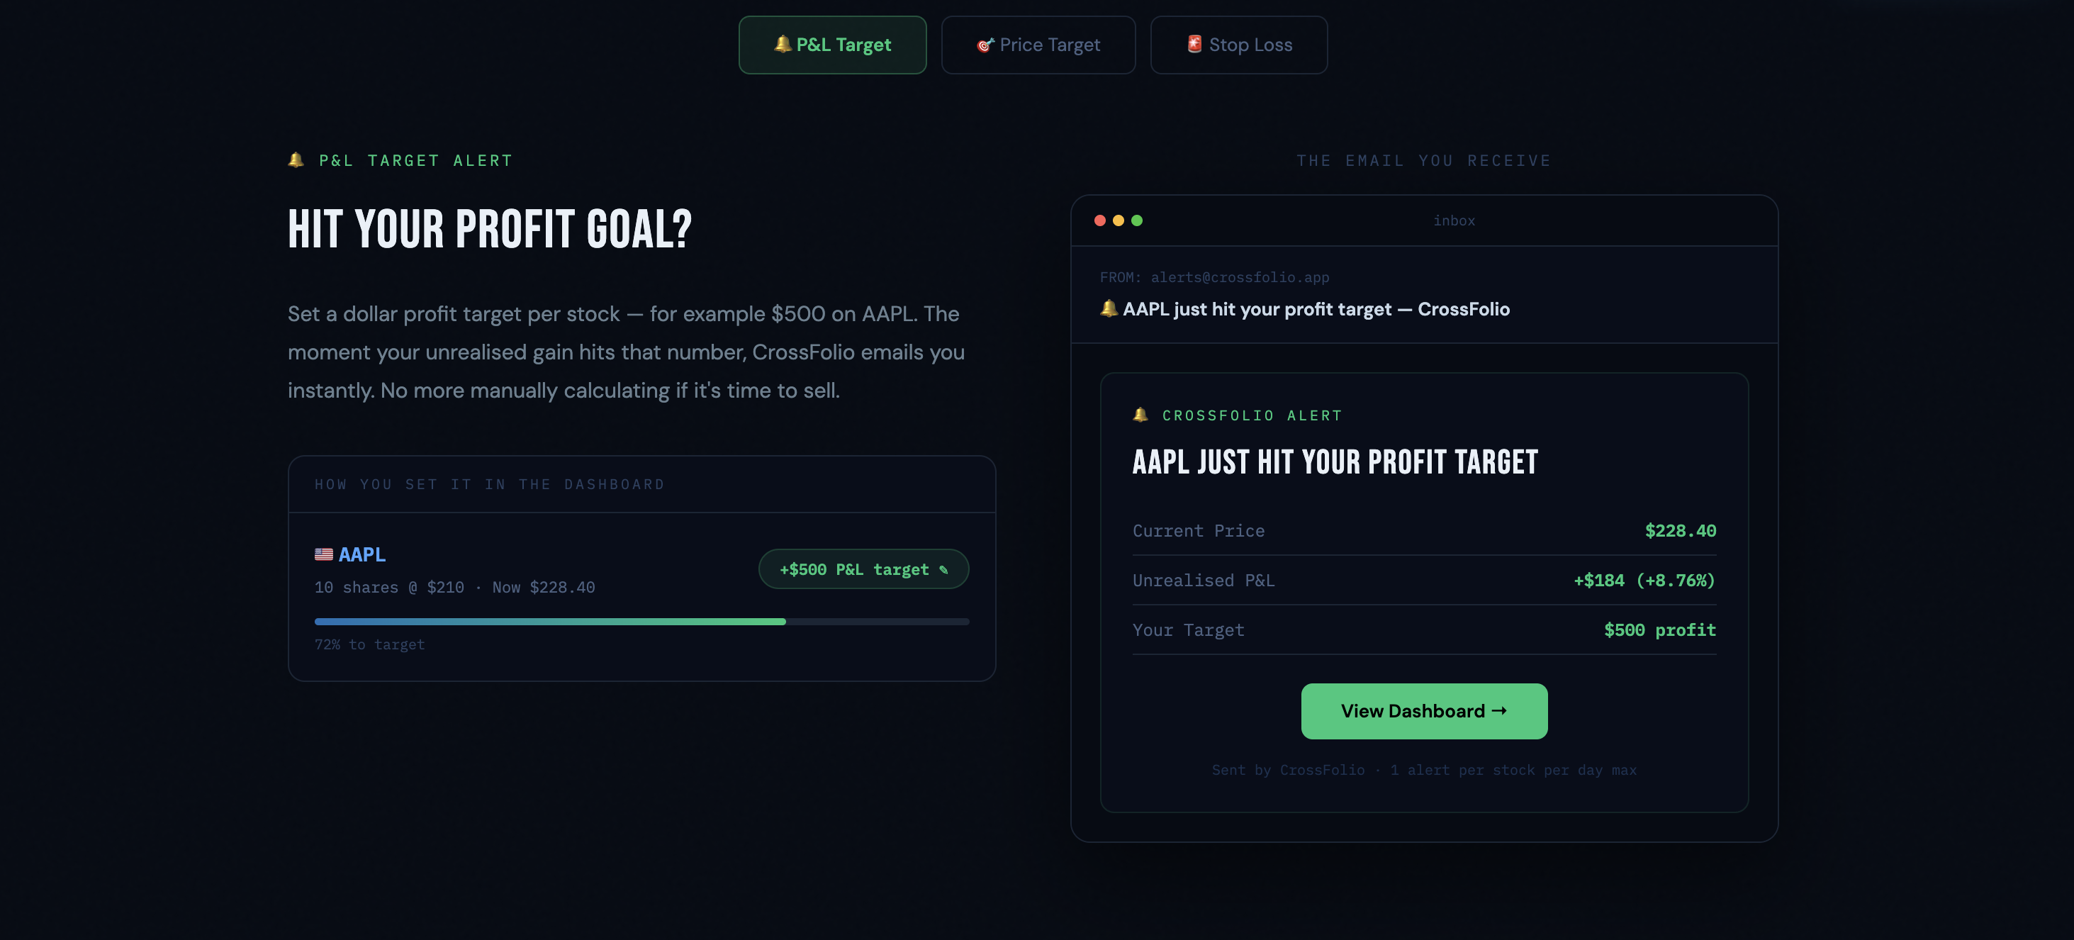Switch to the Price Target tab
This screenshot has width=2074, height=940.
pyautogui.click(x=1038, y=45)
